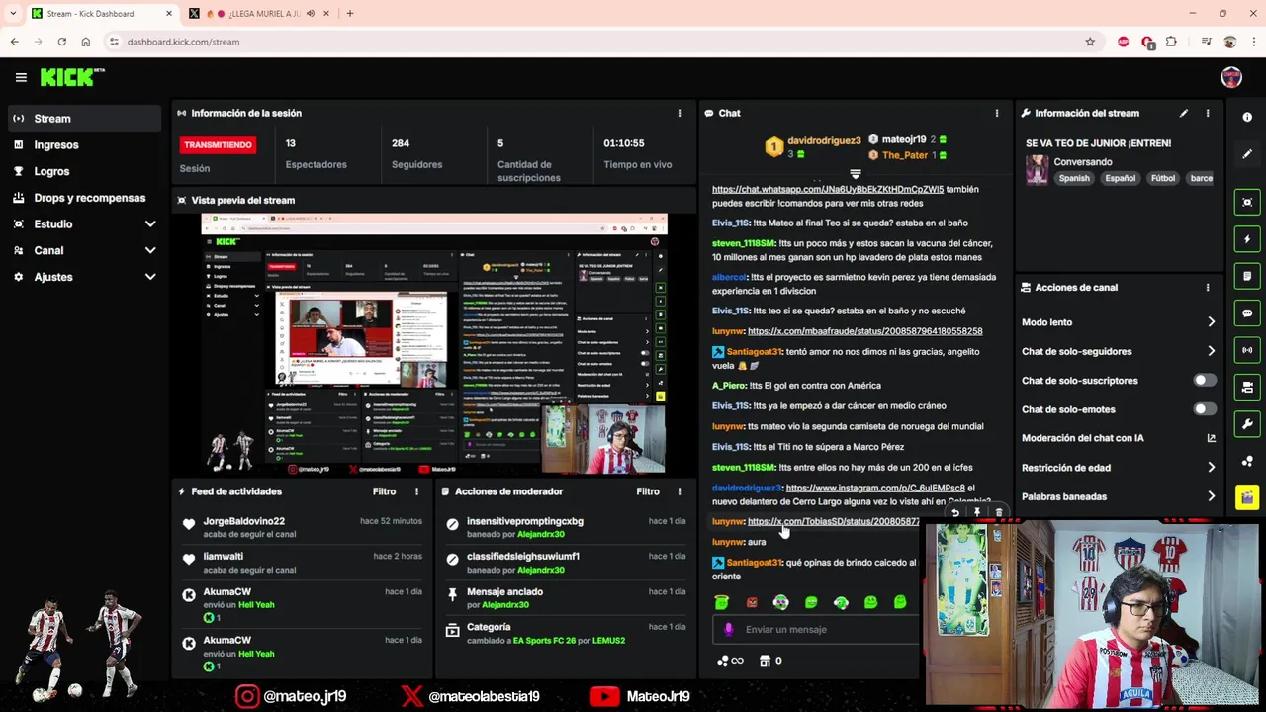Toggle Chat de solo-emotes switch
The width and height of the screenshot is (1266, 712).
1204,409
